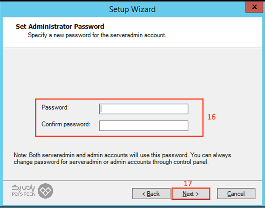Click the English PARS PACK watermark text

[x=23, y=194]
